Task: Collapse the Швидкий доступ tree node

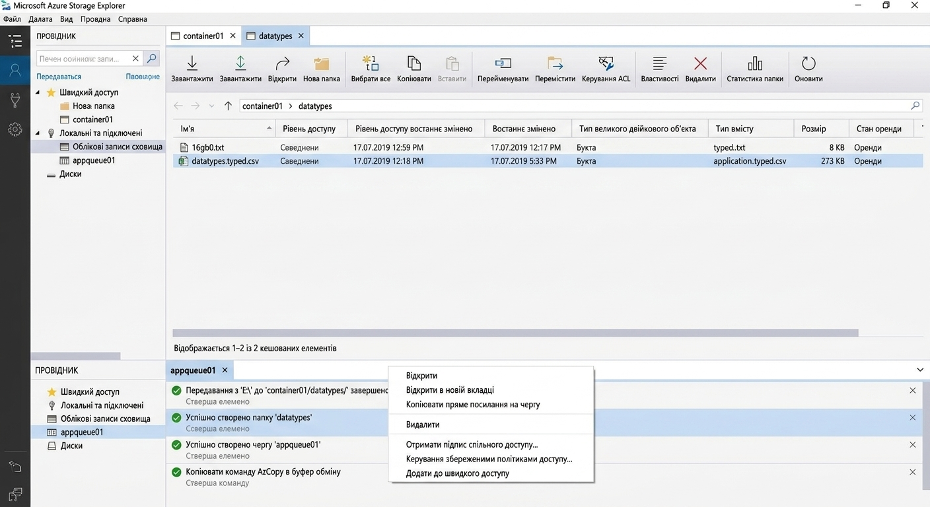Action: [38, 92]
